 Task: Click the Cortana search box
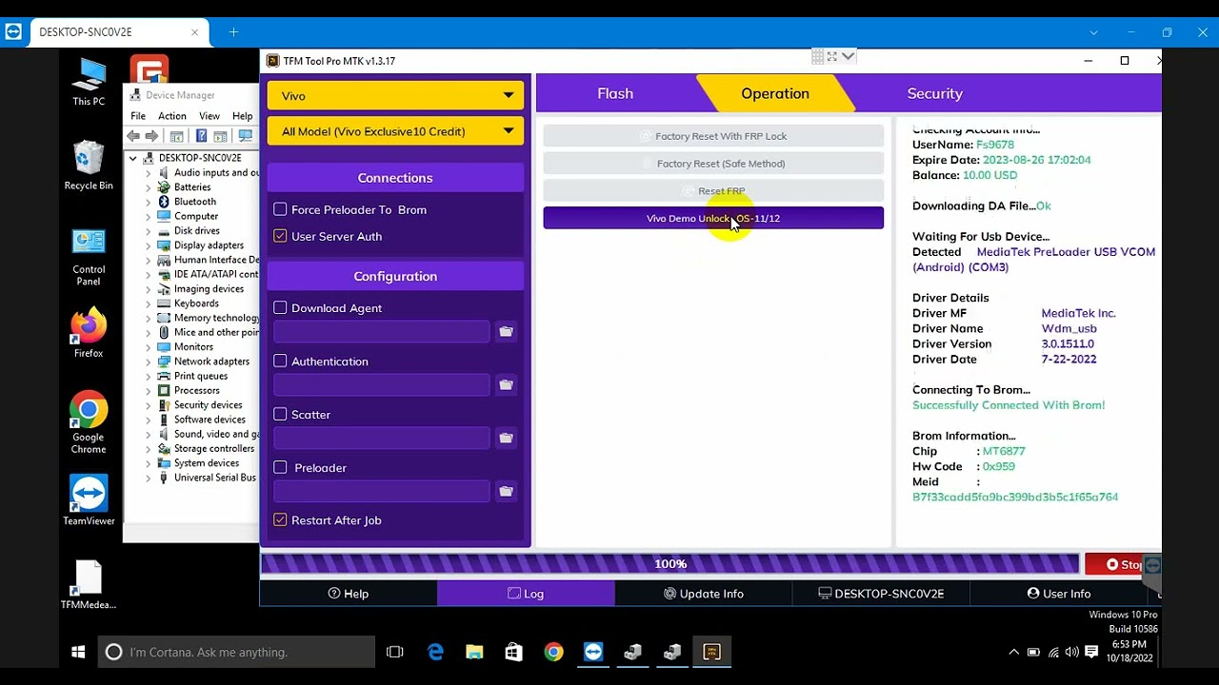pos(237,652)
